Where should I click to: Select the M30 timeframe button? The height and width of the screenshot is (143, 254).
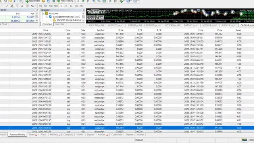[x=56, y=6]
